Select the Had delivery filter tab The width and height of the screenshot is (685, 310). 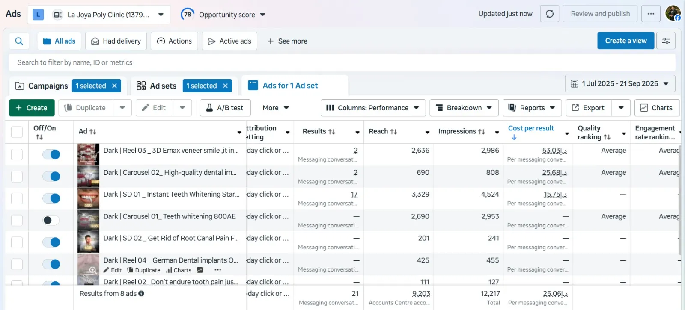tap(116, 41)
